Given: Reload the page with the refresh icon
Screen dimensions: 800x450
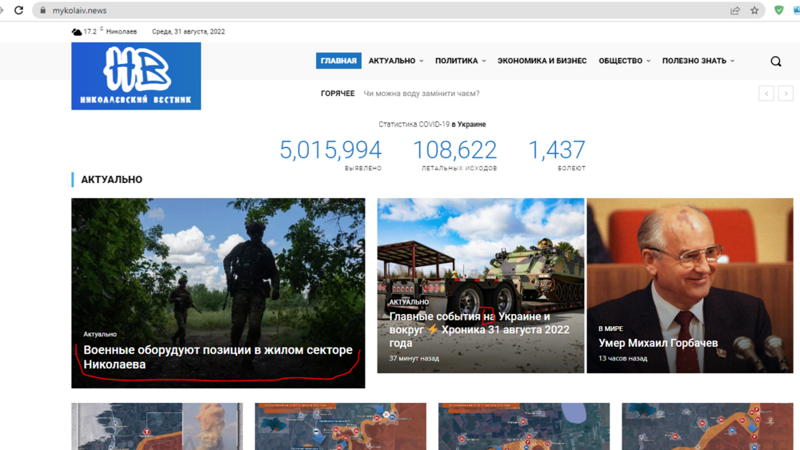Looking at the screenshot, I should tap(18, 10).
